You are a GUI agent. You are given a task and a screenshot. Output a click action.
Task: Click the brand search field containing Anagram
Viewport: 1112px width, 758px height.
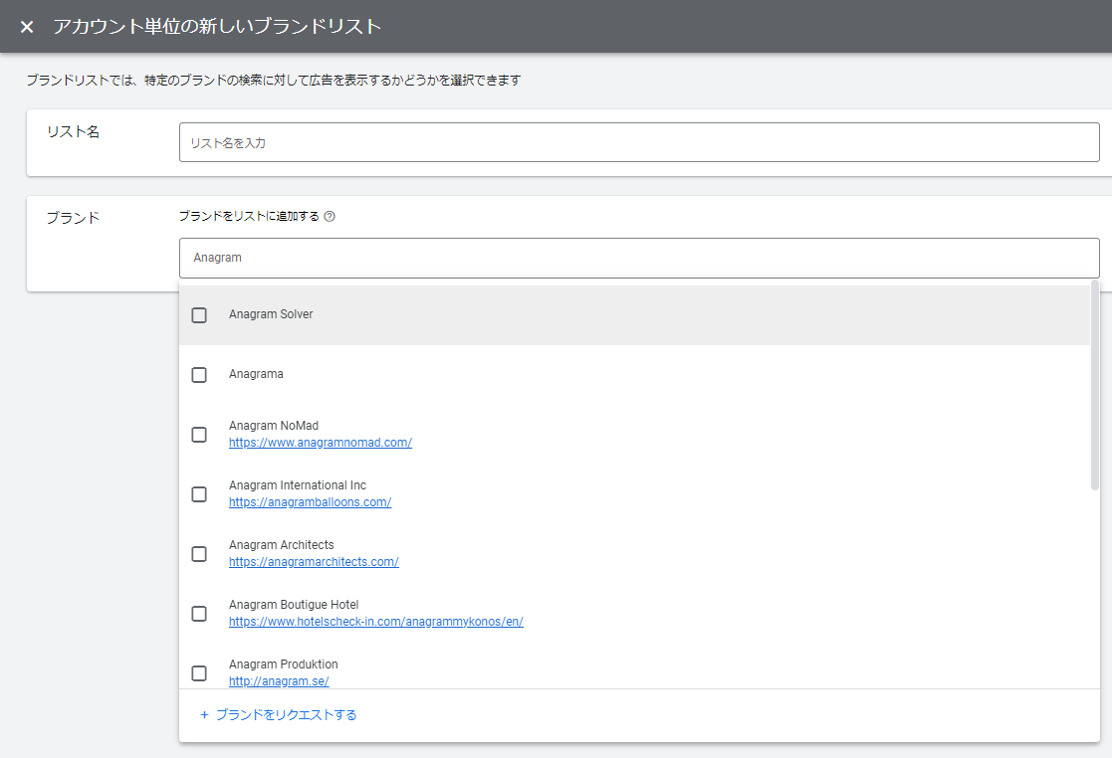(x=638, y=258)
